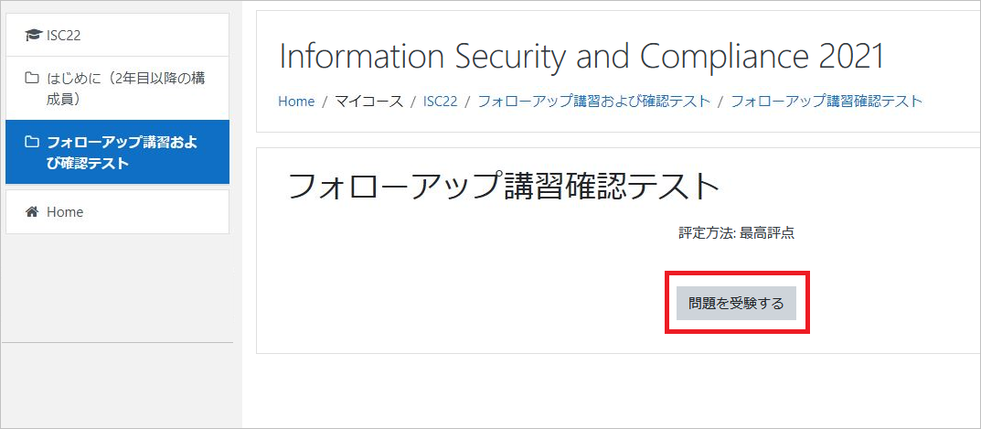The width and height of the screenshot is (981, 429).
Task: Click the Information Security and Compliance 2021 heading
Action: [581, 57]
